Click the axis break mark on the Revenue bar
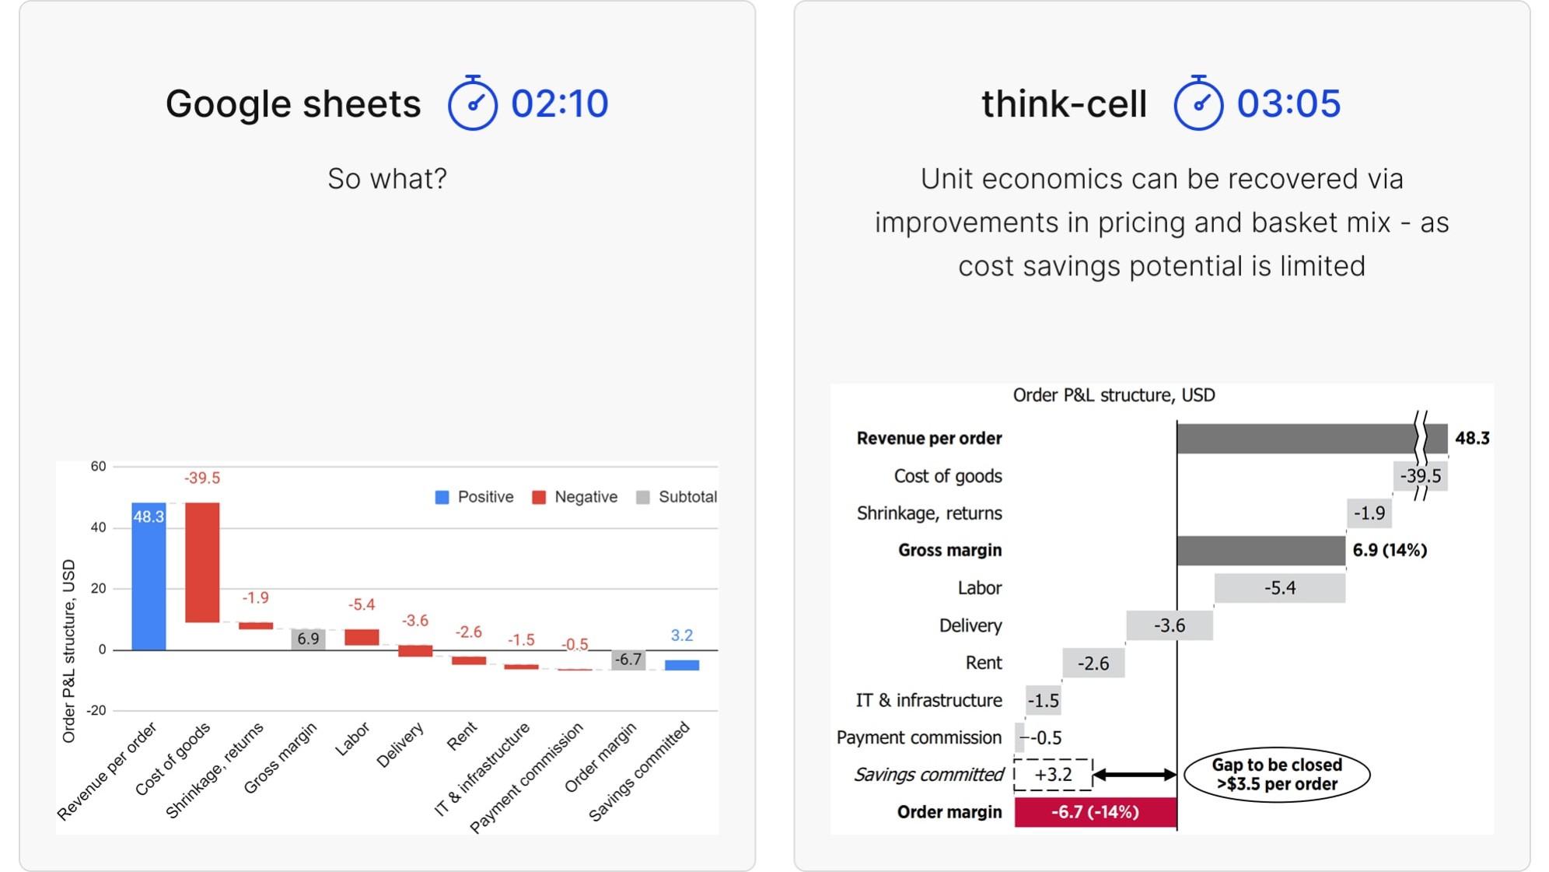The width and height of the screenshot is (1549, 872). coord(1421,438)
